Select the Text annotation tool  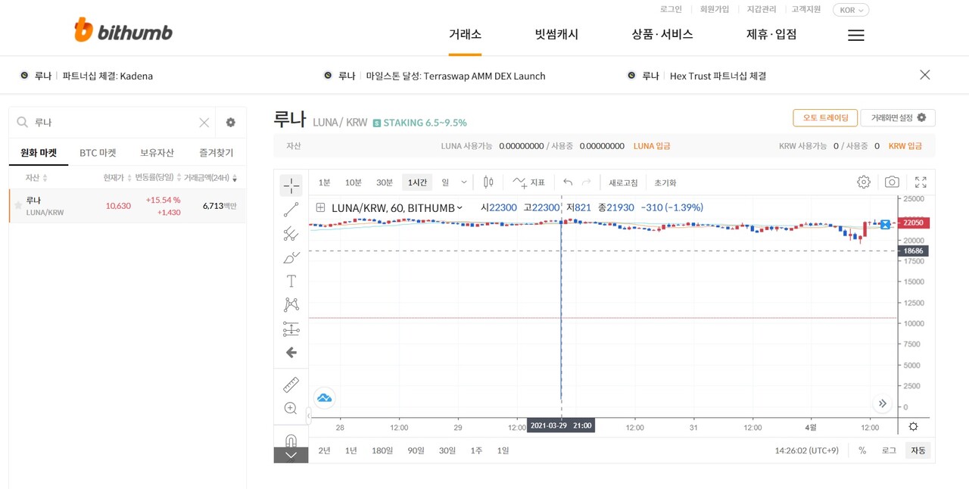(291, 281)
